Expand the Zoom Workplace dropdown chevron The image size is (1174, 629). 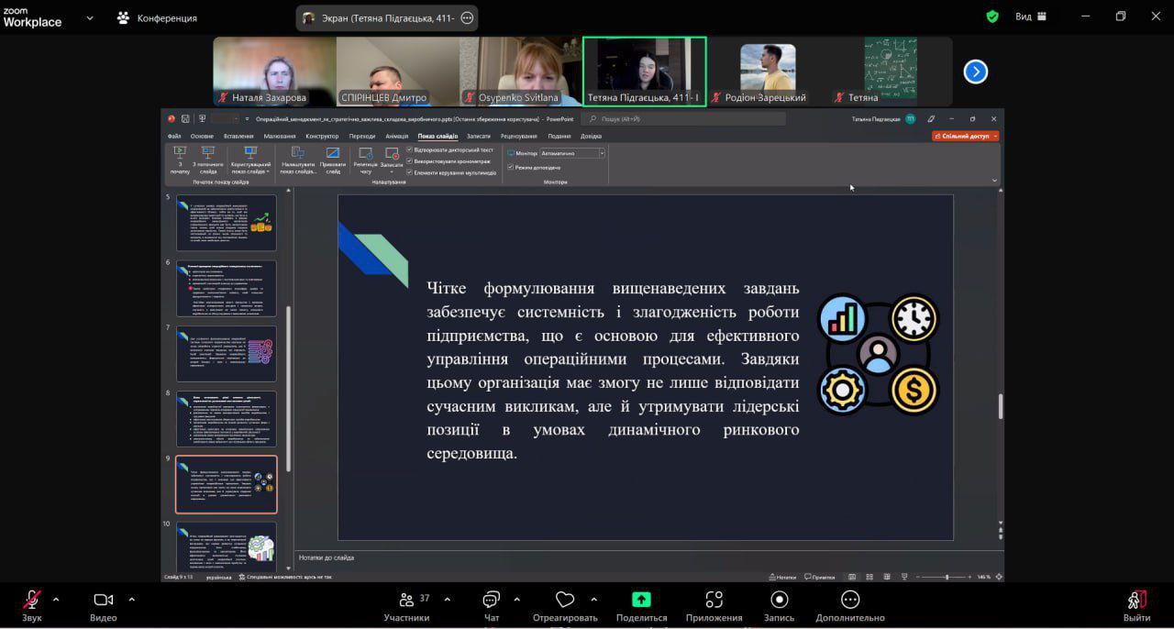click(x=90, y=17)
